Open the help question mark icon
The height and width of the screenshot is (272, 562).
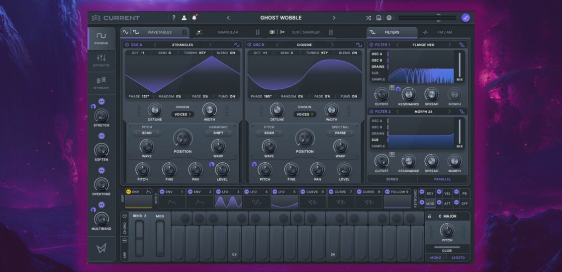click(174, 18)
